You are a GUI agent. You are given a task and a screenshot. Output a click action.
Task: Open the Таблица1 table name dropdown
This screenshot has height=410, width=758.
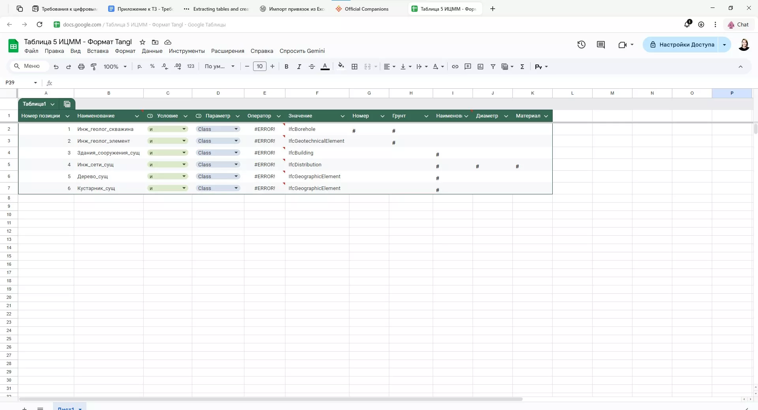[x=53, y=104]
